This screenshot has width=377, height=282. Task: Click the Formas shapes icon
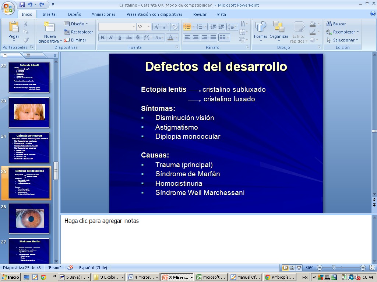pos(261,28)
